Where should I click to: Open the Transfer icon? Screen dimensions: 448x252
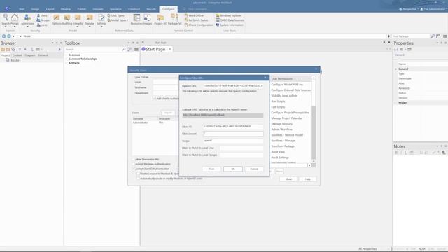(90, 20)
